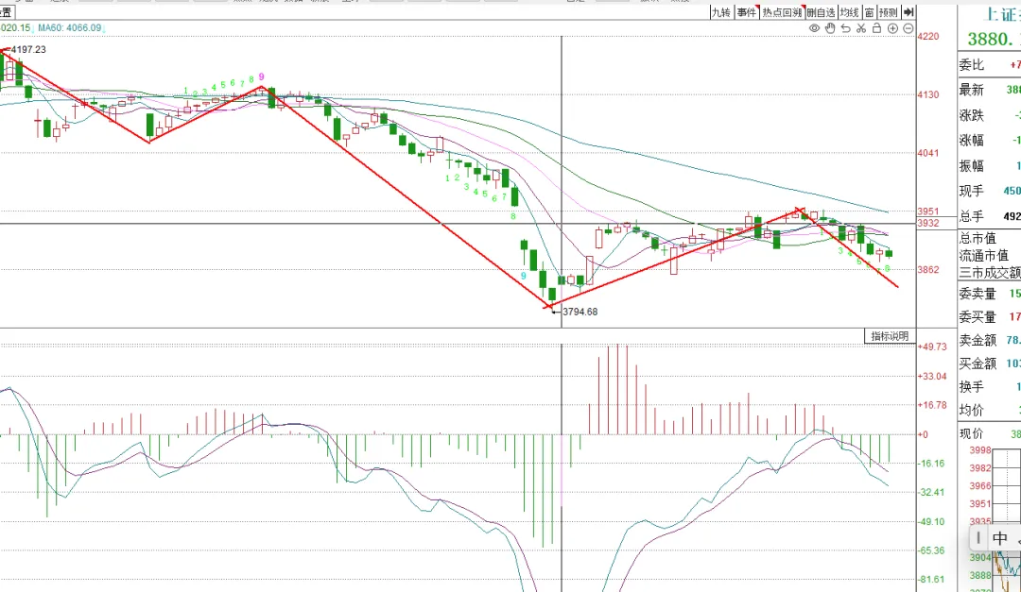This screenshot has height=592, width=1021.
Task: Collapse side panel with arrow-bar icon
Action: (x=909, y=11)
